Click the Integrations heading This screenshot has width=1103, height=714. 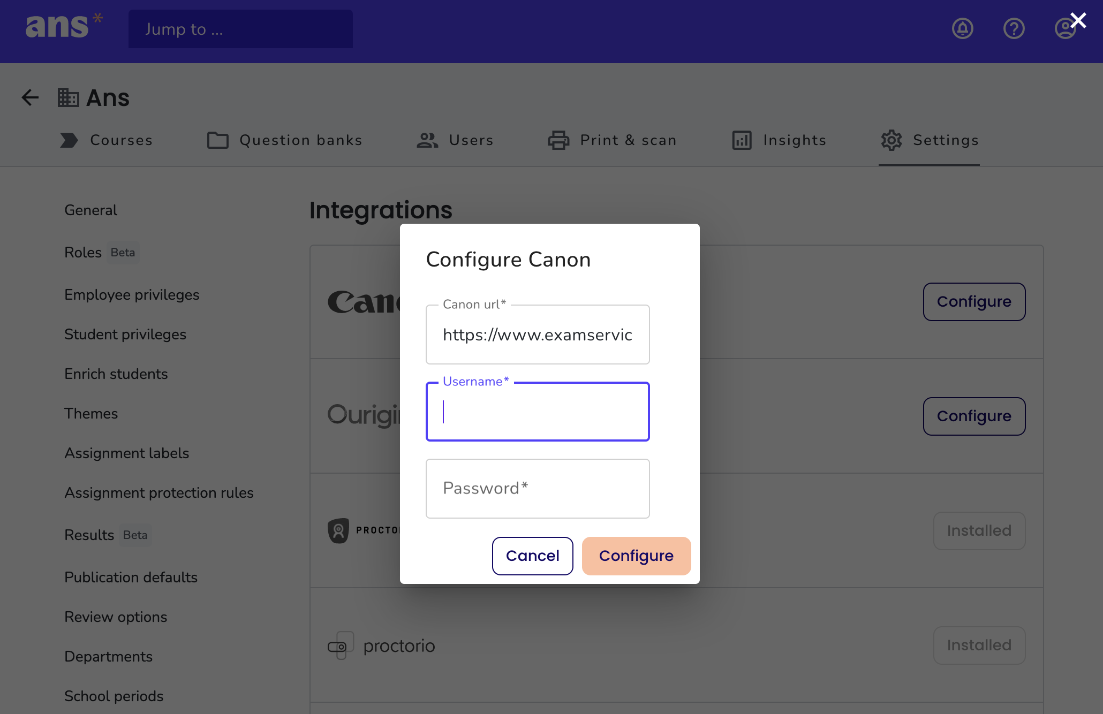click(x=381, y=210)
